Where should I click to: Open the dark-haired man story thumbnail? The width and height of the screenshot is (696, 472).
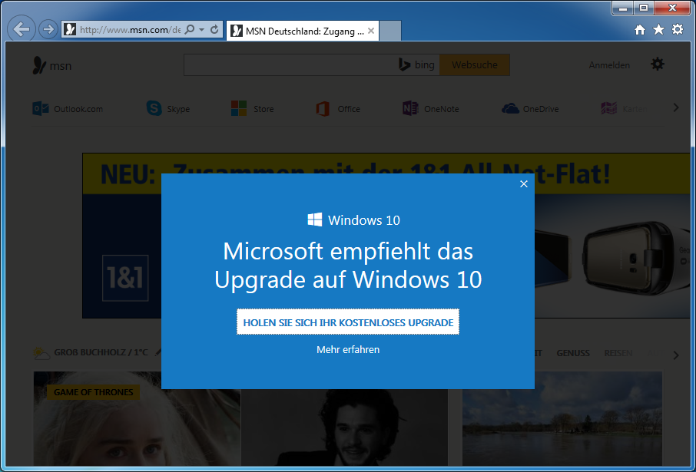coord(344,427)
